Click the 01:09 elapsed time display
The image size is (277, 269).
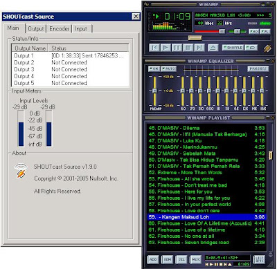(x=177, y=17)
